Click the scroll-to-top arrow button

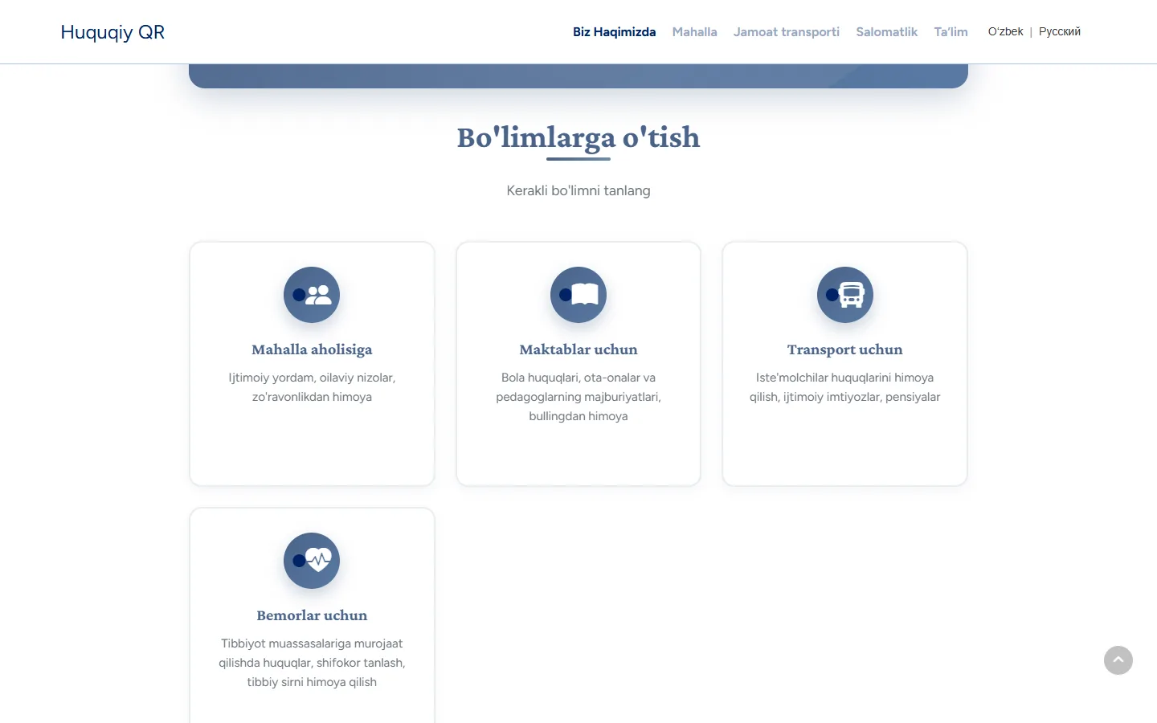coord(1118,660)
